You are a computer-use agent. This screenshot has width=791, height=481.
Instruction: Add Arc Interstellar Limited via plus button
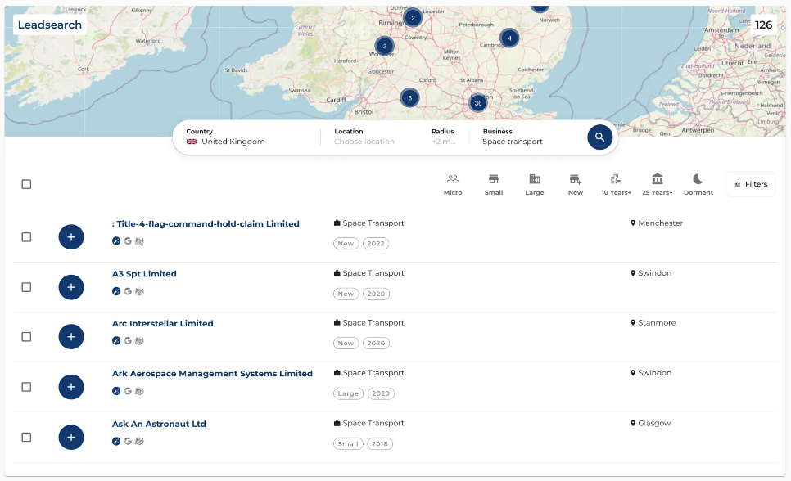pyautogui.click(x=71, y=337)
